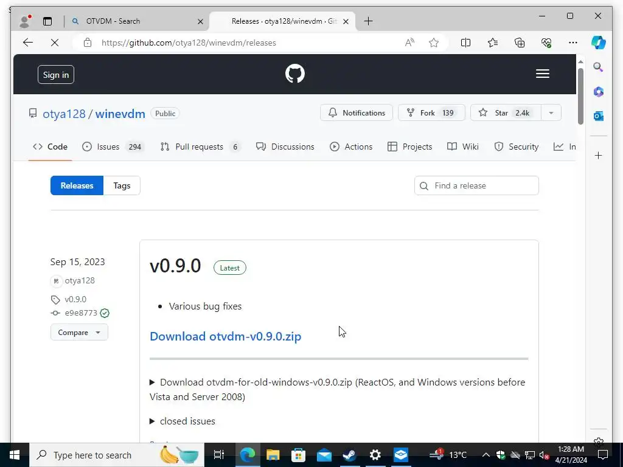Click the Notifications button

[357, 112]
